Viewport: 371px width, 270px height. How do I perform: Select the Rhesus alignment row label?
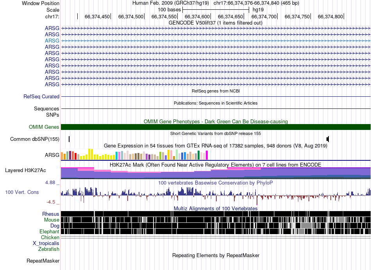[51, 214]
